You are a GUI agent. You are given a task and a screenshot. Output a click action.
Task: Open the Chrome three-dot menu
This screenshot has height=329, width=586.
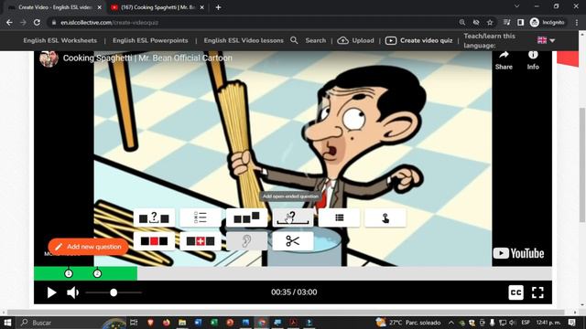[x=577, y=22]
